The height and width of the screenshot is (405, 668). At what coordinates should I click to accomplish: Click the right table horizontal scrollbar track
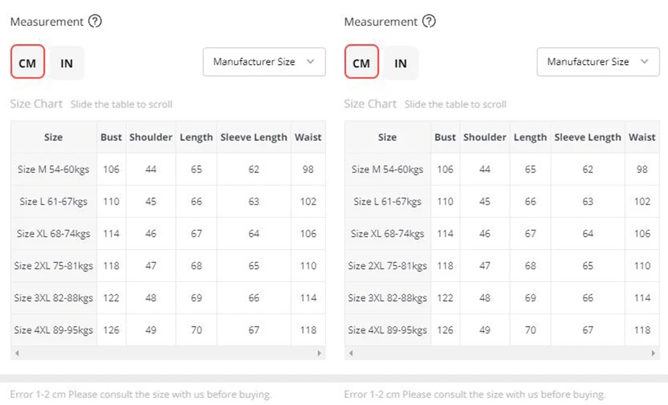(x=501, y=353)
